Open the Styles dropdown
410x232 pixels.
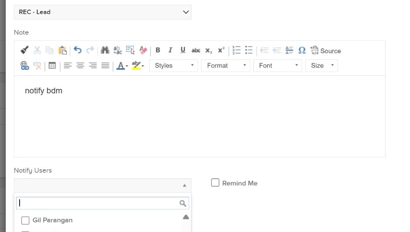174,65
